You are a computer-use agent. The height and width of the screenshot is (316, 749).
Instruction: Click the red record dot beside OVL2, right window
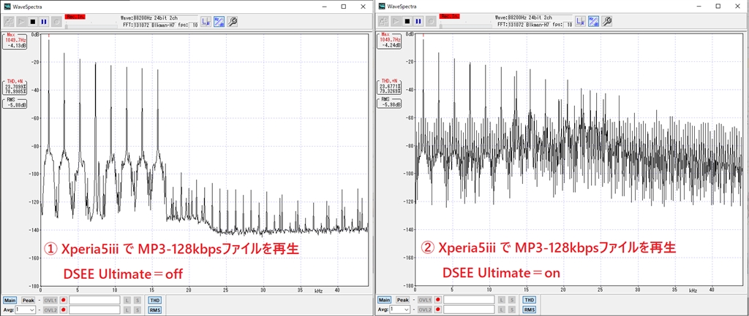(x=438, y=310)
